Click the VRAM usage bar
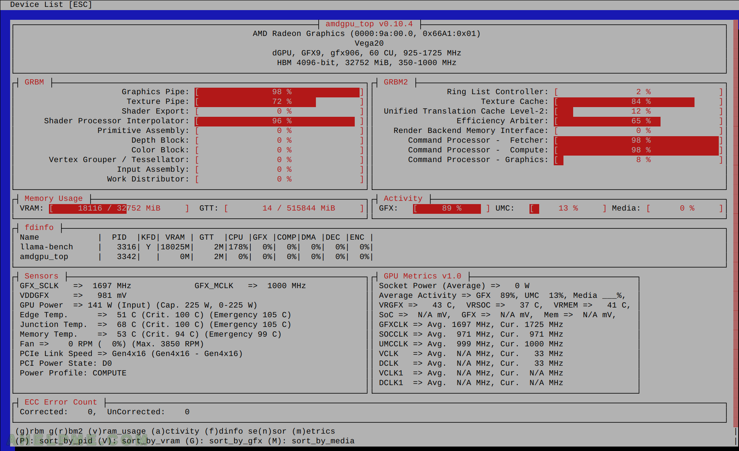 pyautogui.click(x=119, y=209)
